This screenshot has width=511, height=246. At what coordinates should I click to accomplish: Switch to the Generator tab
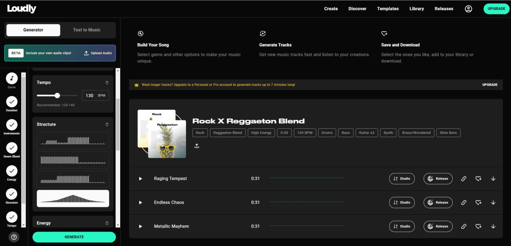(x=33, y=30)
